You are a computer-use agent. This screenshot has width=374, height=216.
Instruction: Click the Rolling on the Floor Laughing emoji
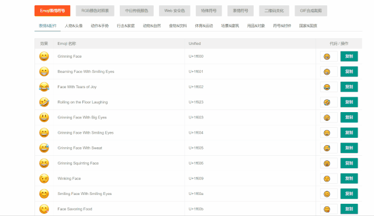tap(44, 102)
